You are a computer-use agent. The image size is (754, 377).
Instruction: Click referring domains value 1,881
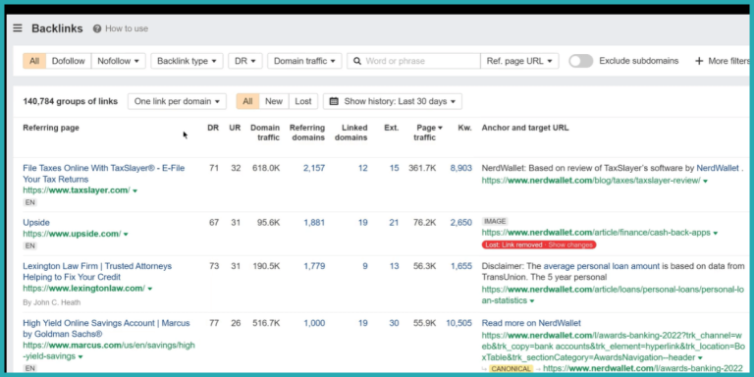point(314,223)
